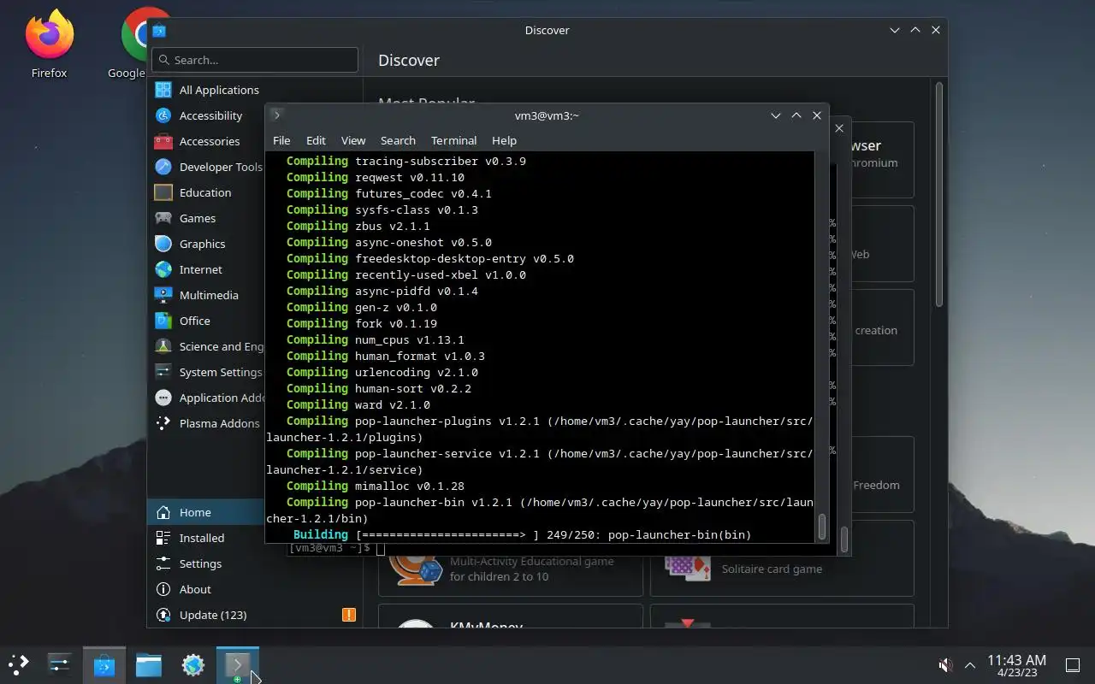Show Installed applications list icon
Viewport: 1095px width, 684px height.
tap(163, 538)
